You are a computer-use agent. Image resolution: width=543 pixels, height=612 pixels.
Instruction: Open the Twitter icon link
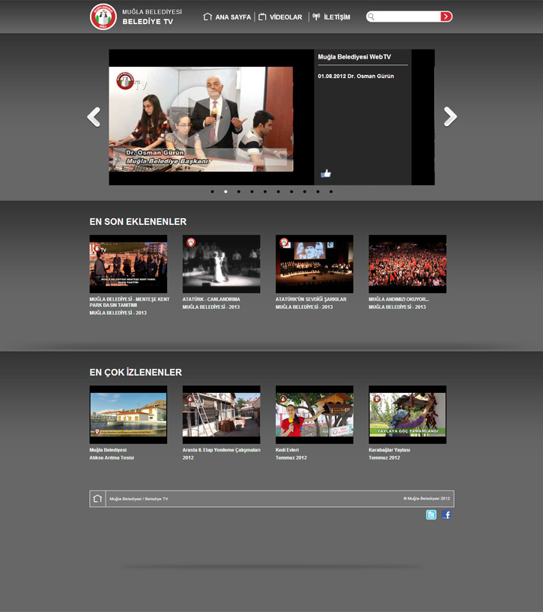(x=431, y=514)
